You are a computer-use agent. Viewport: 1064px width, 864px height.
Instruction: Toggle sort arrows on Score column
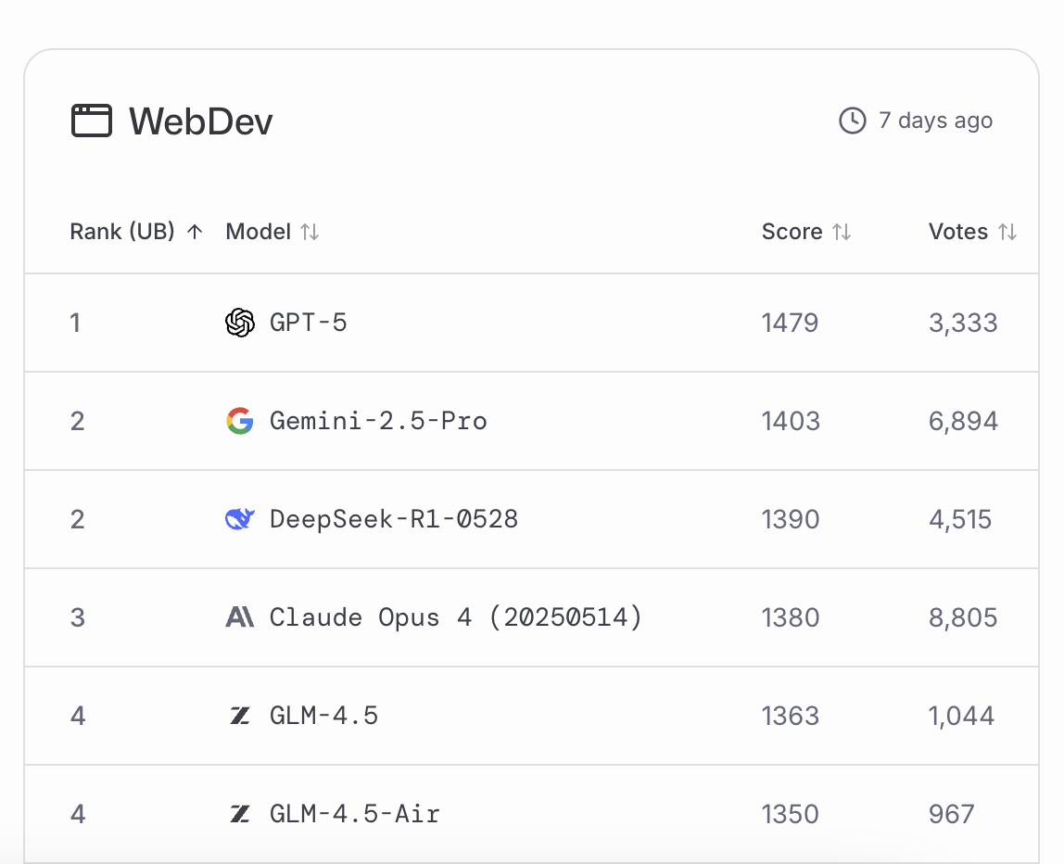point(842,232)
